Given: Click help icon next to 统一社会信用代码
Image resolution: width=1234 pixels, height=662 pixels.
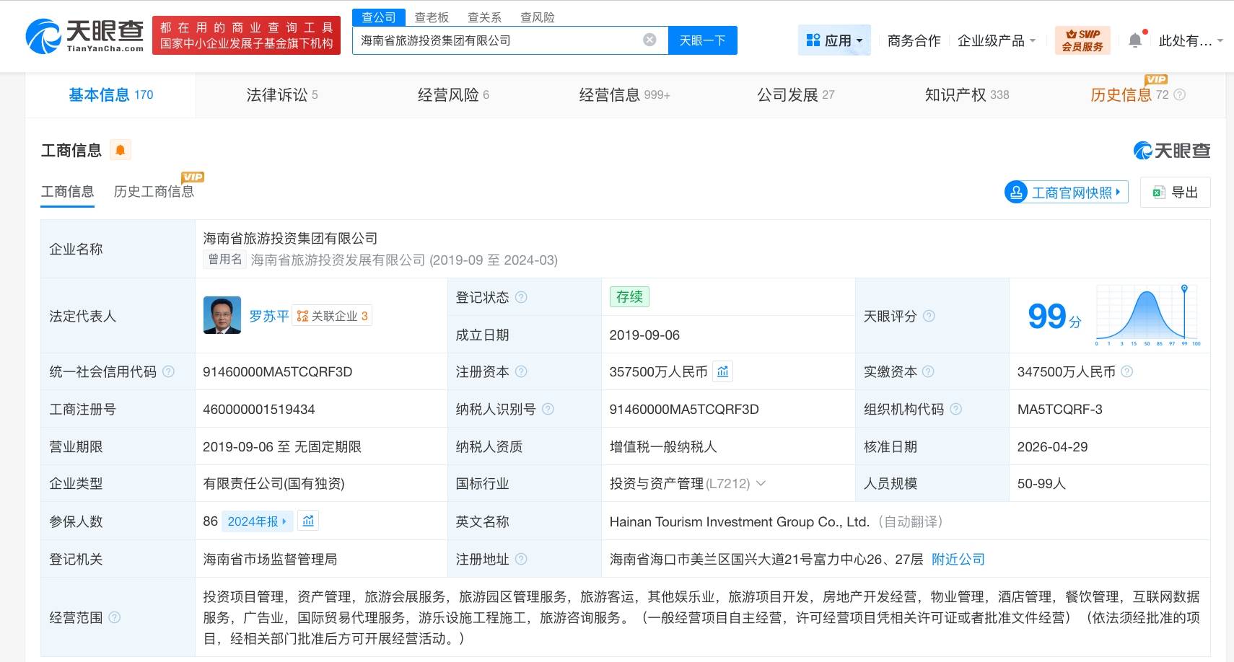Looking at the screenshot, I should coord(169,371).
